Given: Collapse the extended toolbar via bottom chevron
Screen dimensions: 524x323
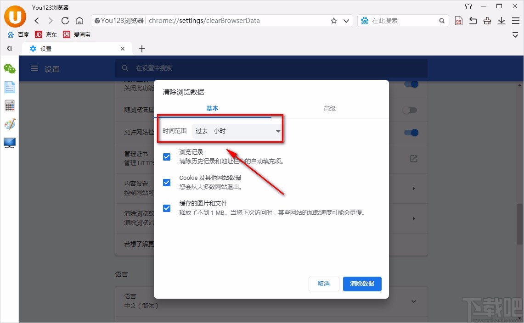Looking at the screenshot, I should coord(515,34).
